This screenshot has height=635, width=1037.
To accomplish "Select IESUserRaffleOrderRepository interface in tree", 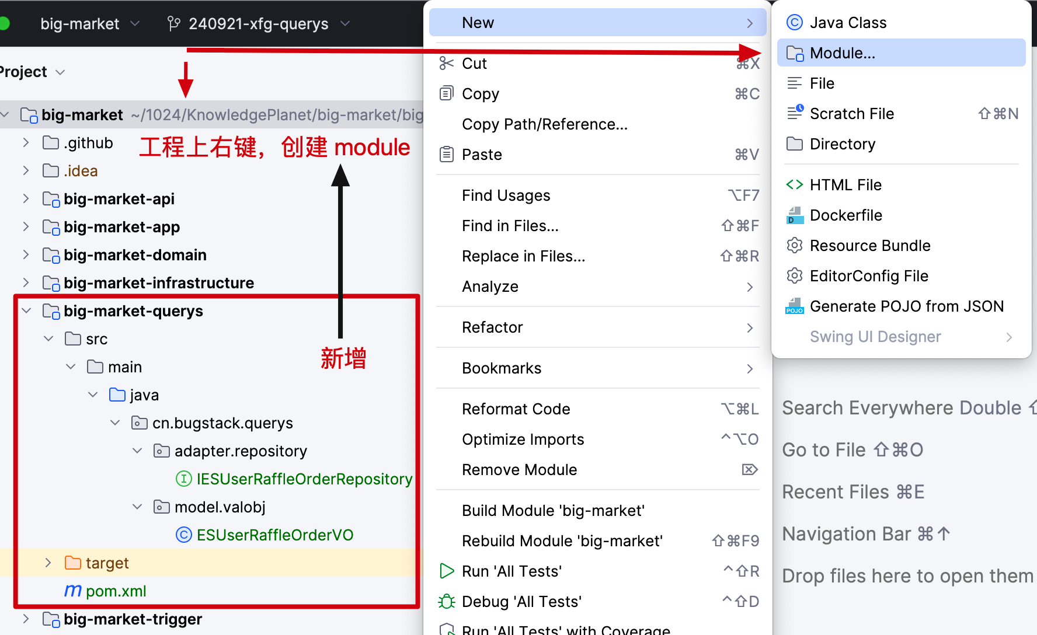I will tap(304, 479).
